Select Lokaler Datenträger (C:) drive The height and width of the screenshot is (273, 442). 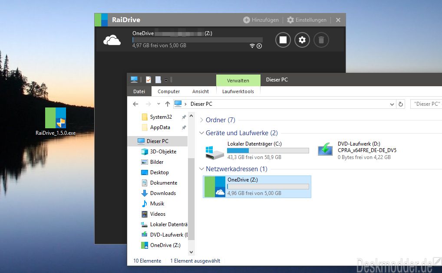[257, 150]
